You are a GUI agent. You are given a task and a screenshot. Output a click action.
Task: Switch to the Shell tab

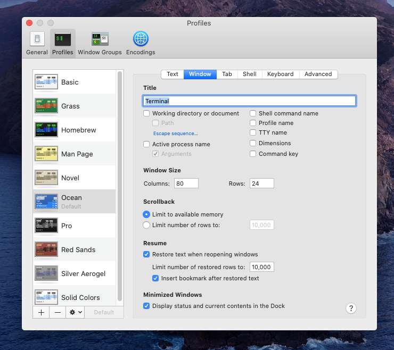tap(250, 74)
